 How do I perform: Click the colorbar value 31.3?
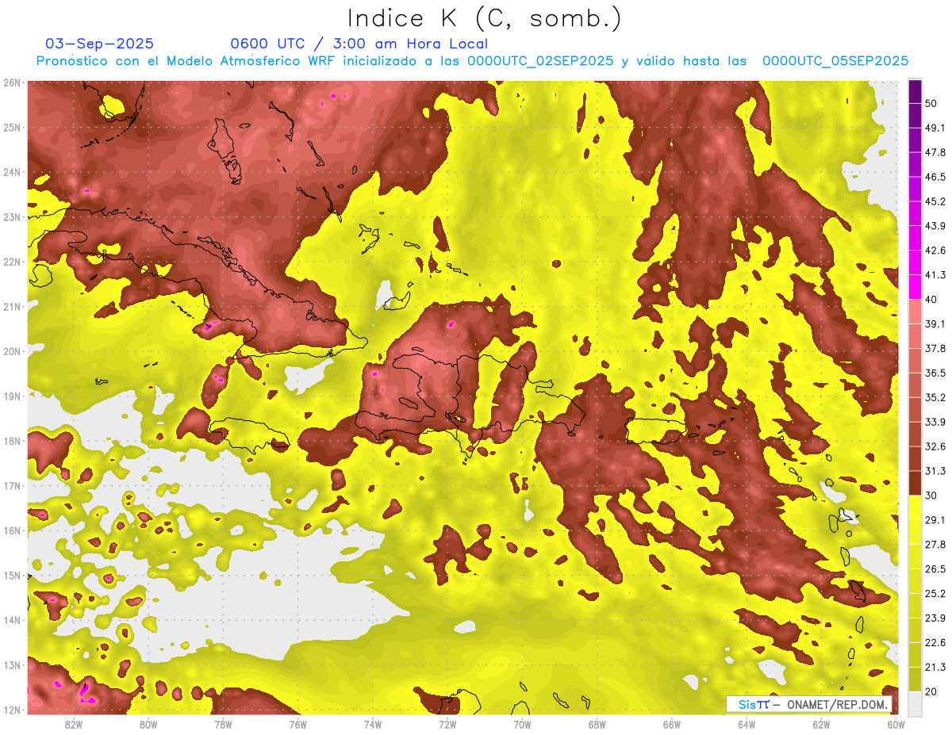[x=935, y=471]
